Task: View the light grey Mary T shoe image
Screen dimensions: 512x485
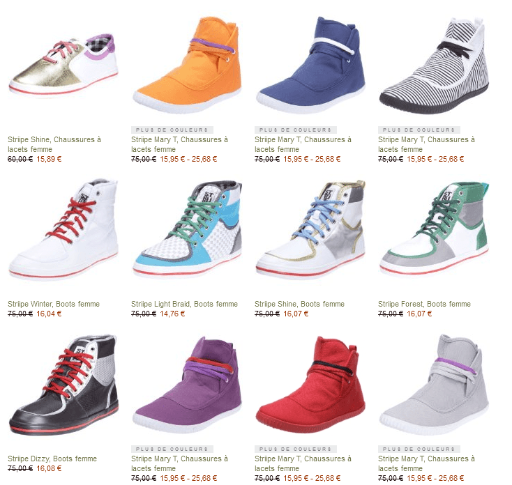Action: 434,385
